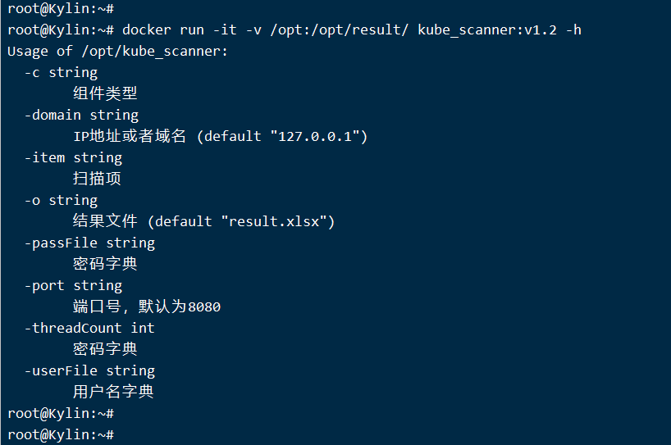Click the '-passFile string' option text
Screen dimensions: 671x445
coord(89,243)
